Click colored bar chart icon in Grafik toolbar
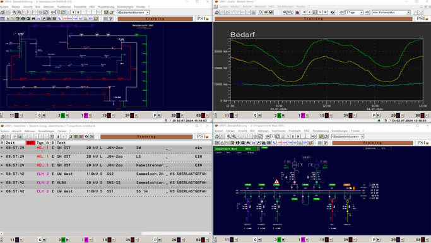The height and width of the screenshot is (243, 431). click(297, 12)
